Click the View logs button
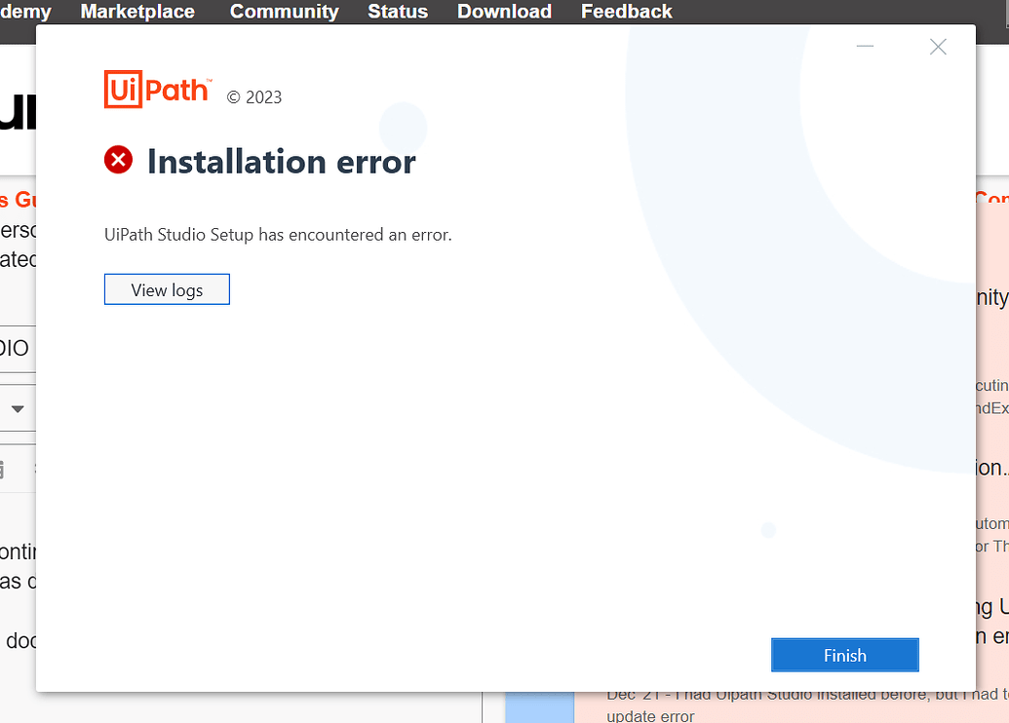The image size is (1009, 723). pyautogui.click(x=167, y=288)
